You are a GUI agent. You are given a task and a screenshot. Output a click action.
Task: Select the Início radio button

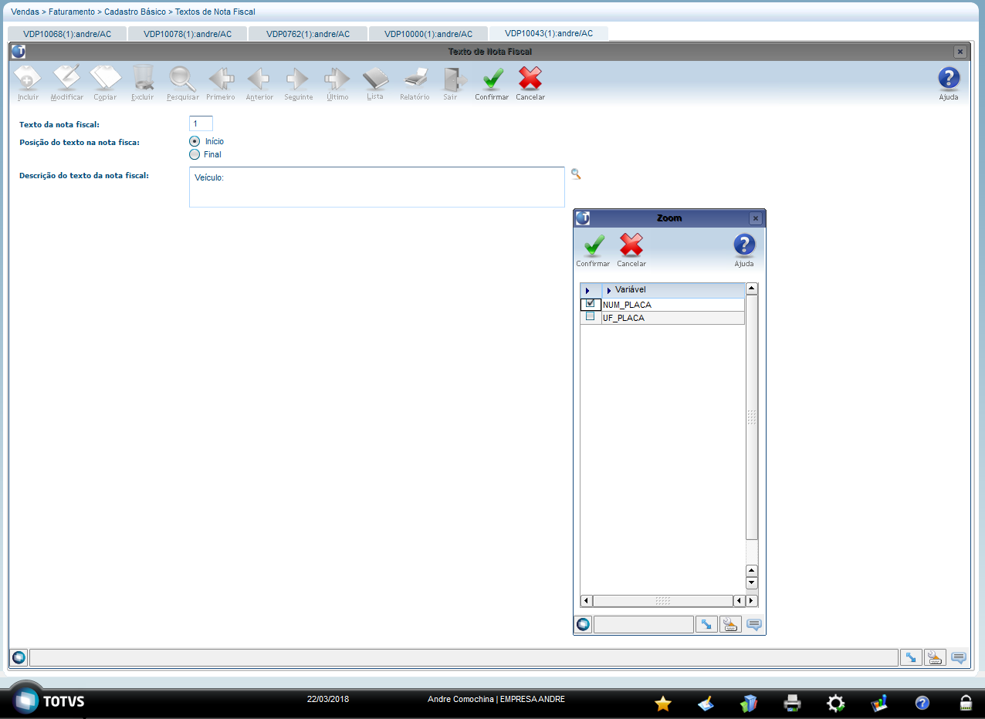[195, 141]
